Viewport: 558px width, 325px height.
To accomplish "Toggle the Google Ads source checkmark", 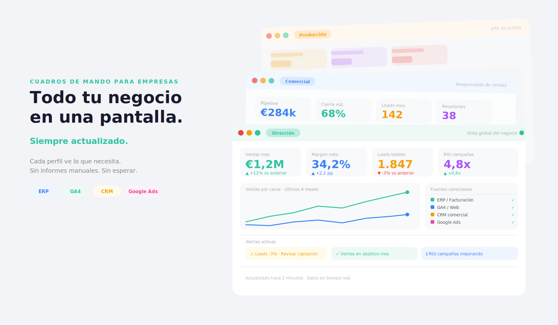I will tap(513, 222).
